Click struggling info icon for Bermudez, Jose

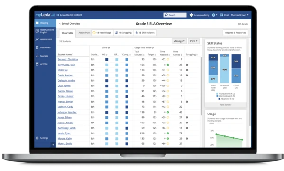[x=187, y=65]
